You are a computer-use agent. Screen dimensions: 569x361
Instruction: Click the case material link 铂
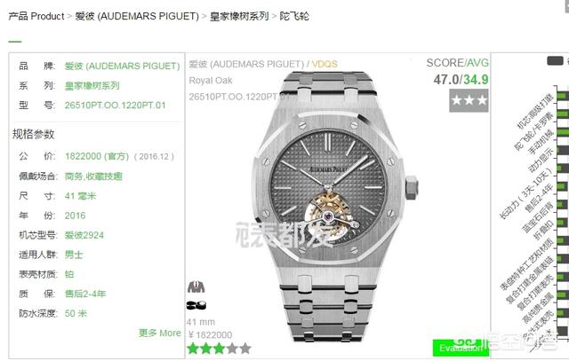[x=69, y=274]
